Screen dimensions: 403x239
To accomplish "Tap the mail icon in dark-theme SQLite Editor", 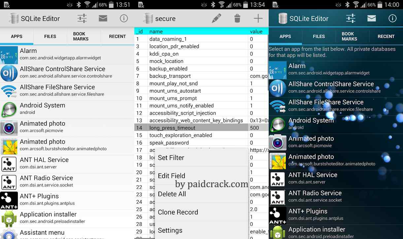I will pyautogui.click(x=372, y=19).
